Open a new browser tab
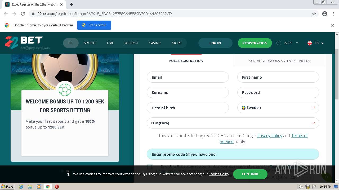 pos(72,4)
